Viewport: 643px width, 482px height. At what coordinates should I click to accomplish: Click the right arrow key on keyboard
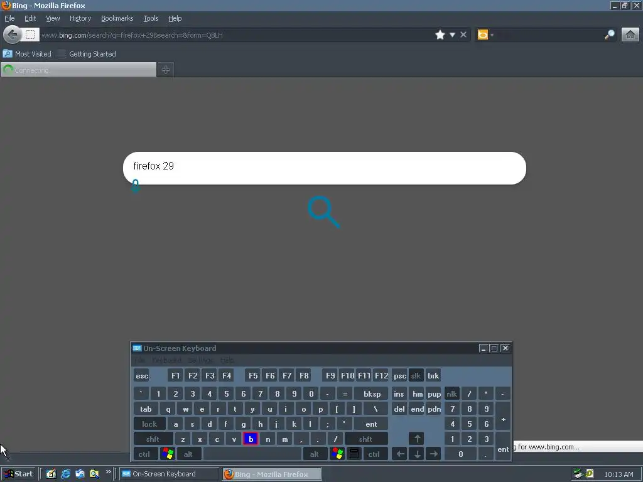[x=434, y=454]
